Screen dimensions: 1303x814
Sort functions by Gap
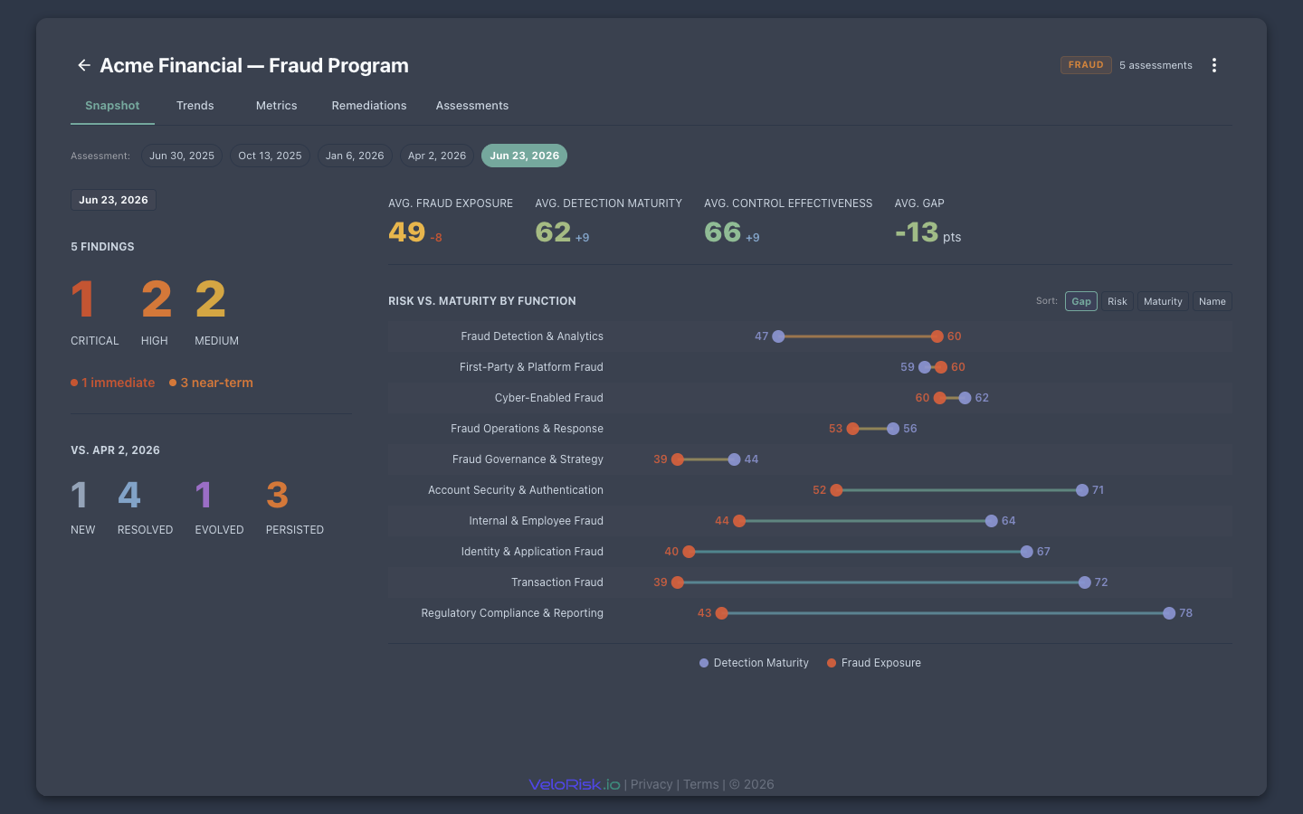click(x=1081, y=301)
